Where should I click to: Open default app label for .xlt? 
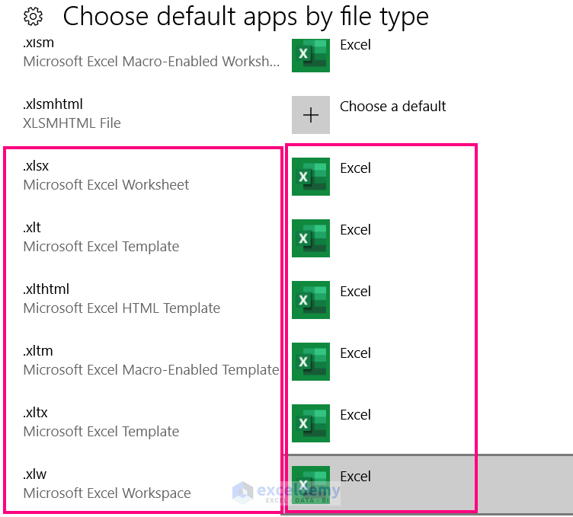pos(355,230)
